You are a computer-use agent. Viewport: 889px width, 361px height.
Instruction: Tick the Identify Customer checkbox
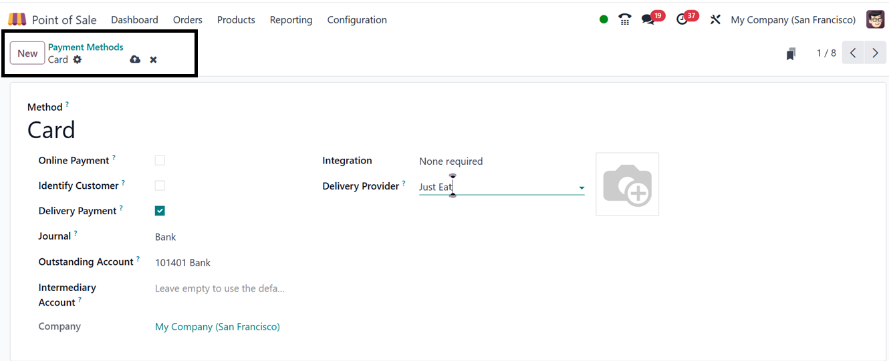pos(160,186)
